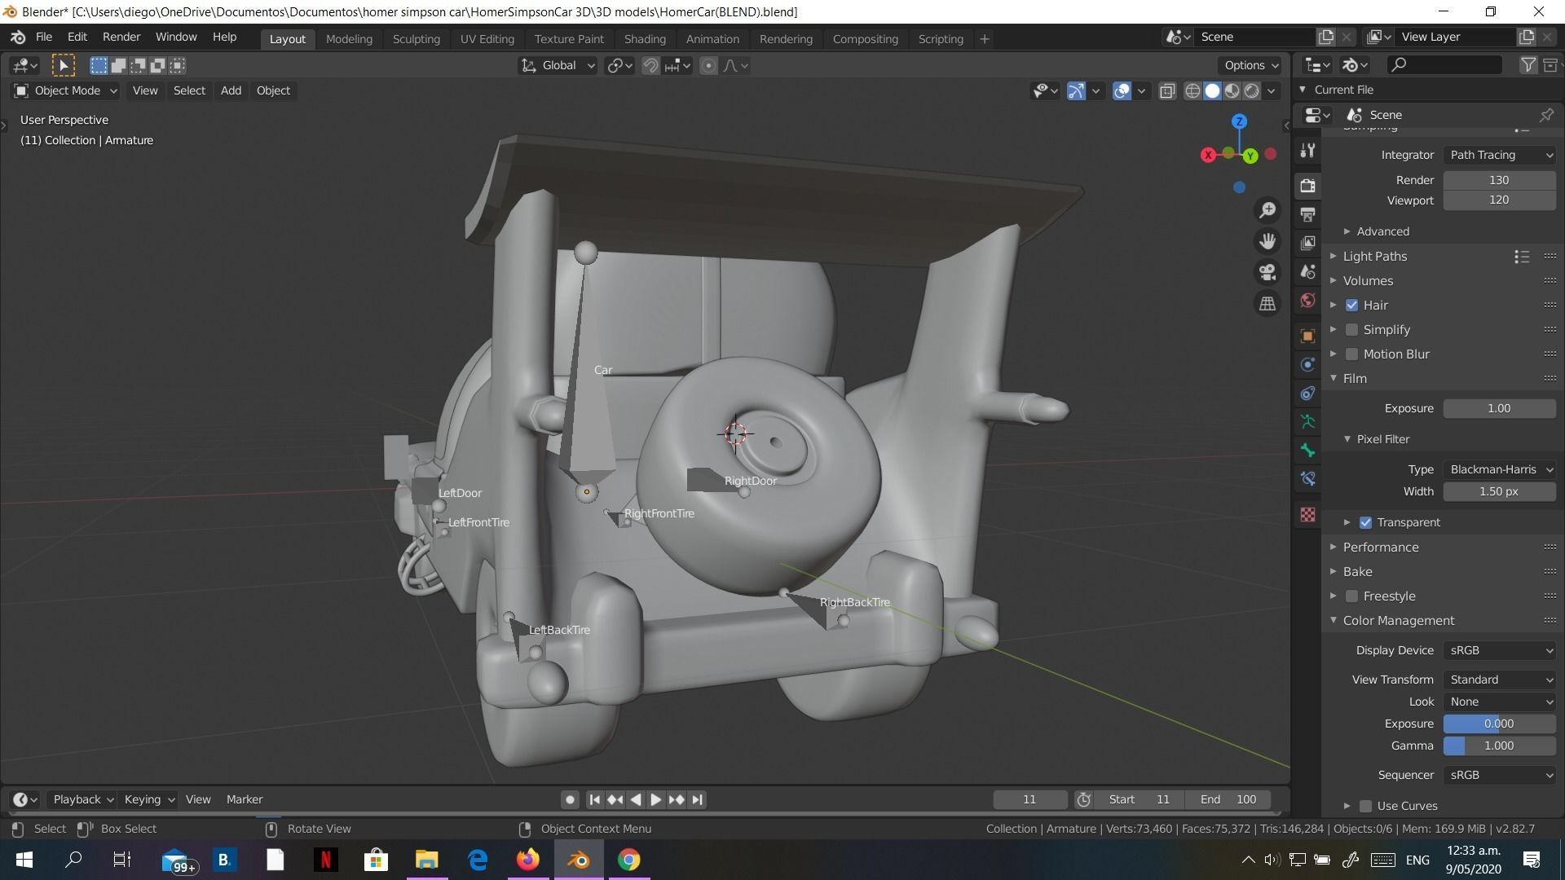This screenshot has width=1565, height=880.
Task: Open the Render properties tab icon
Action: coord(1307,186)
